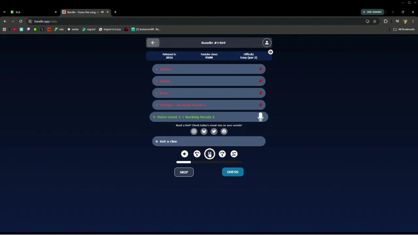This screenshot has height=235, width=418.
Task: Select the Drums track row
Action: point(209,69)
